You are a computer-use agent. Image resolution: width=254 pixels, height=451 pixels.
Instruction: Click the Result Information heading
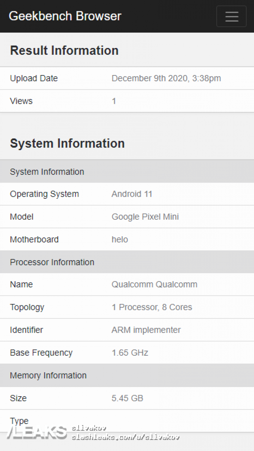click(64, 50)
